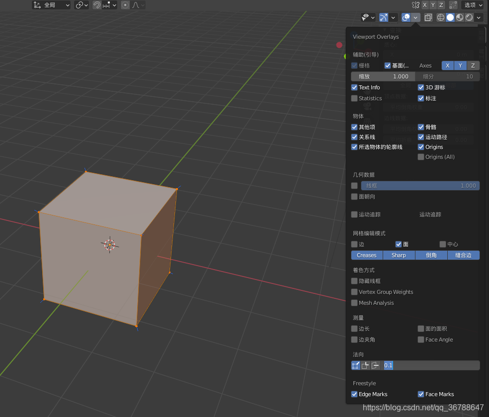Viewport: 489px width, 417px height.
Task: Toggle the 倒角 bevel button
Action: pyautogui.click(x=431, y=255)
